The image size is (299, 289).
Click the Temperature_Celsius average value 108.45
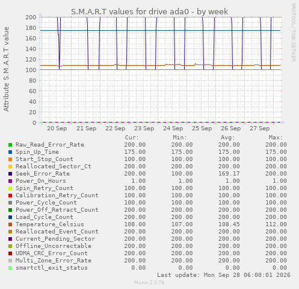[x=229, y=224]
